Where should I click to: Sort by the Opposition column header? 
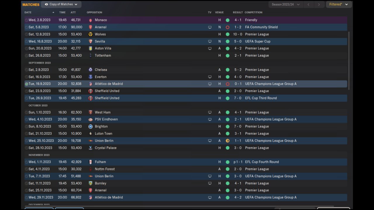point(94,12)
